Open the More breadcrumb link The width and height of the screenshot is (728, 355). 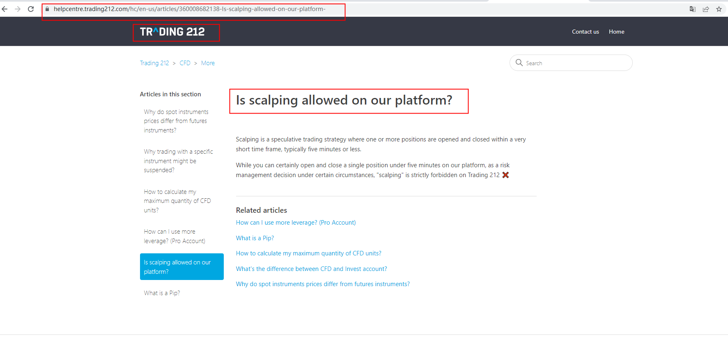tap(208, 63)
